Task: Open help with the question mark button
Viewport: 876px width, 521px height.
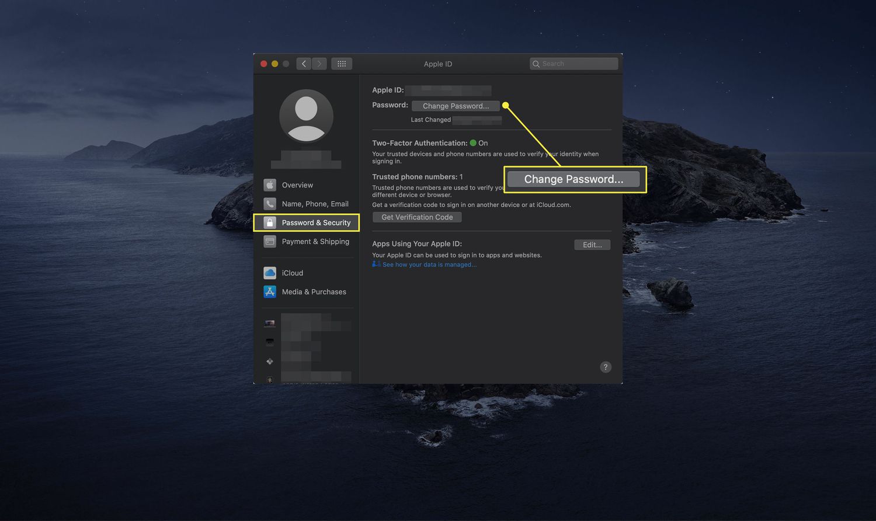Action: click(606, 367)
